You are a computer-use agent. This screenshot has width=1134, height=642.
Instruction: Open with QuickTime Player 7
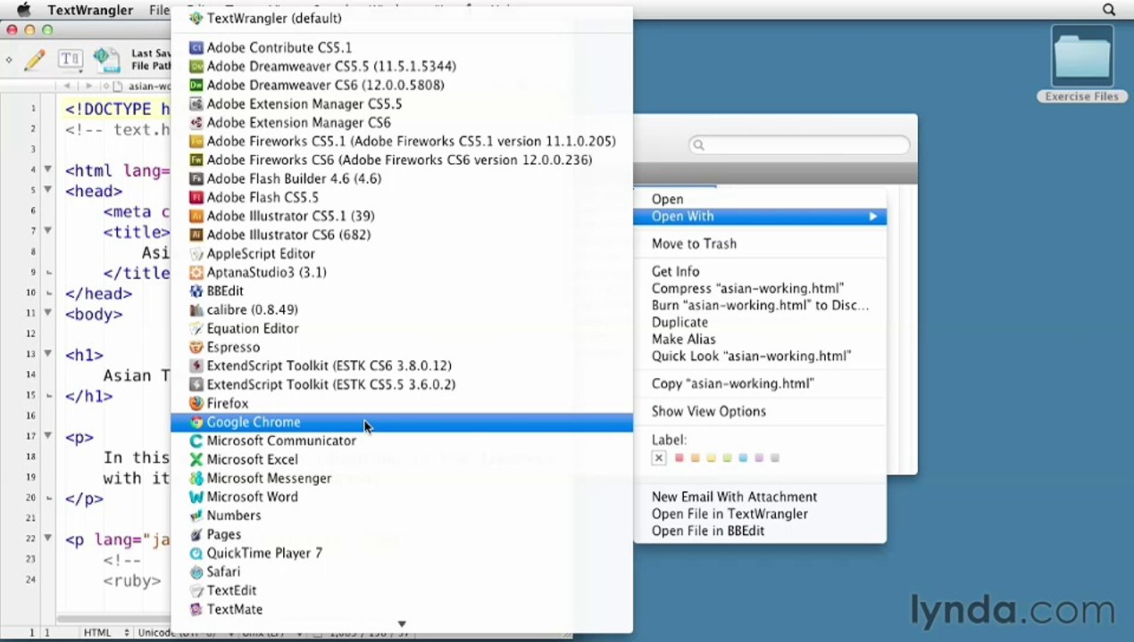click(401, 553)
